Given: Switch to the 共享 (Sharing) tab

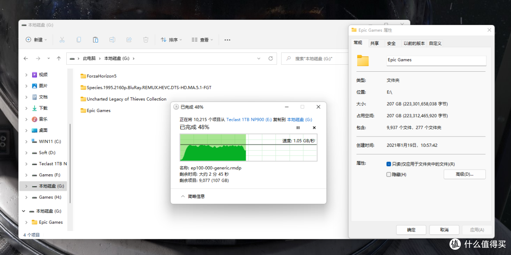Looking at the screenshot, I should pos(374,43).
